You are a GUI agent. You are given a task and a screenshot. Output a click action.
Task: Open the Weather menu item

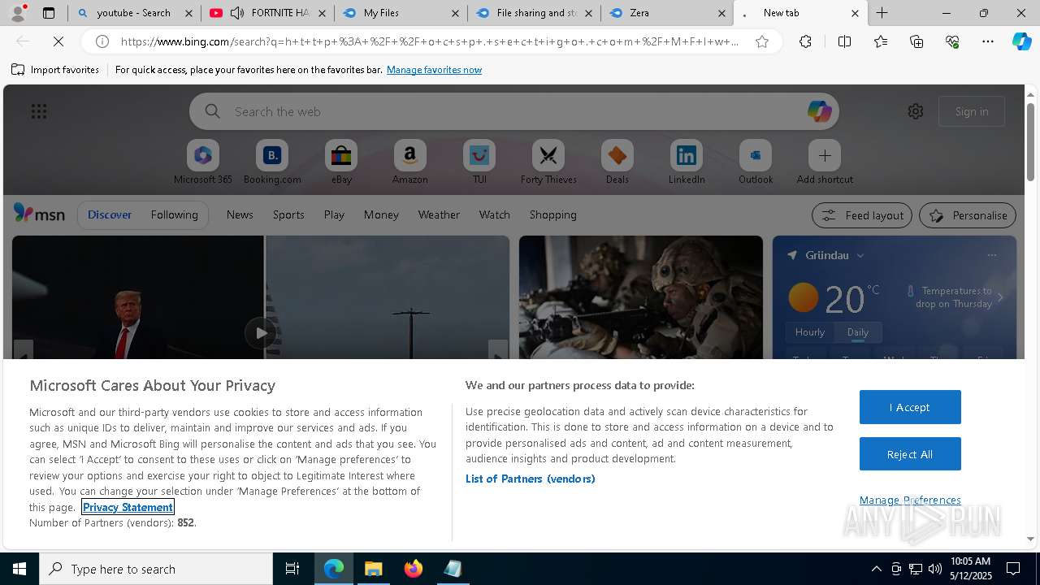(439, 214)
